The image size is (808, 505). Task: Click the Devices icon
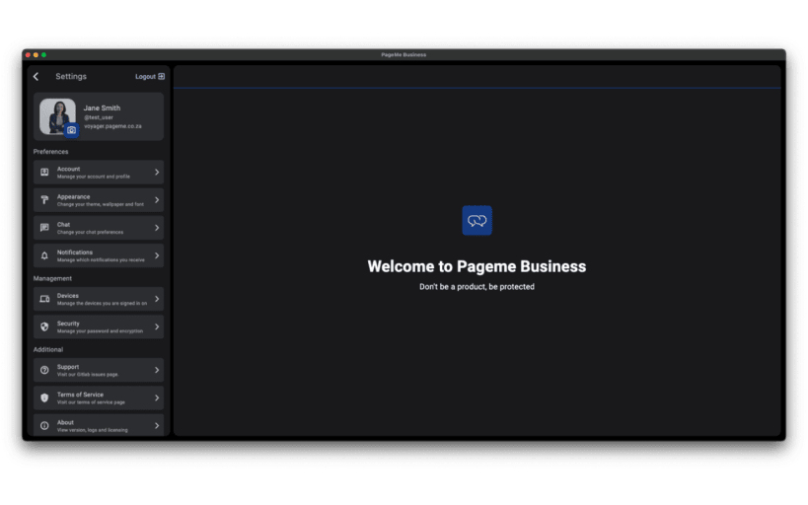click(44, 299)
